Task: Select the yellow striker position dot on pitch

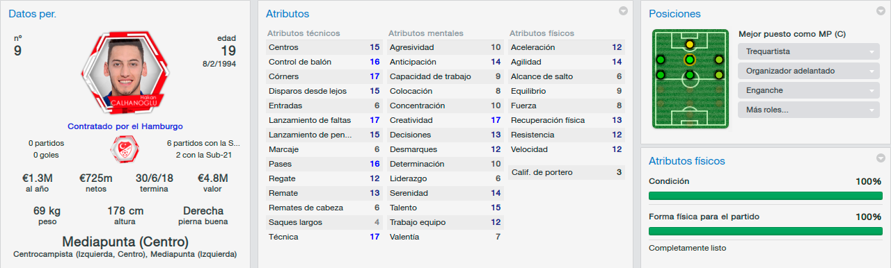Action: point(690,44)
